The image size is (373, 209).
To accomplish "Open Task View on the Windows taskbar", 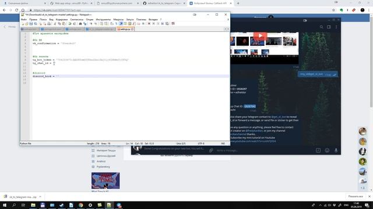I will coord(23,205).
